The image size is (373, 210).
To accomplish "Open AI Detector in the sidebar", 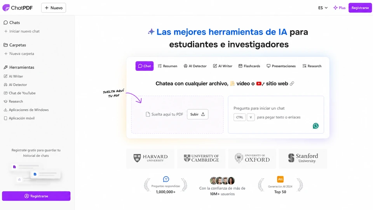I will [16, 85].
